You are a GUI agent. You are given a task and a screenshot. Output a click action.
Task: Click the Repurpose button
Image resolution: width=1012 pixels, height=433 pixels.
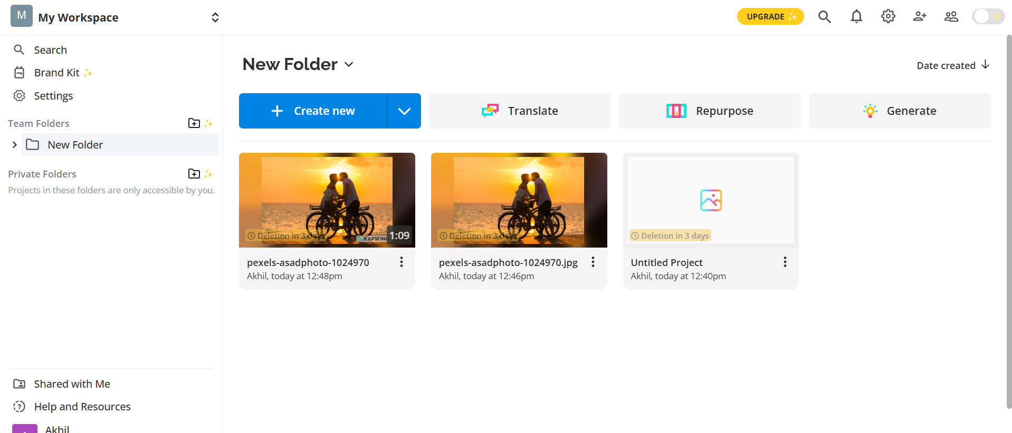point(710,111)
